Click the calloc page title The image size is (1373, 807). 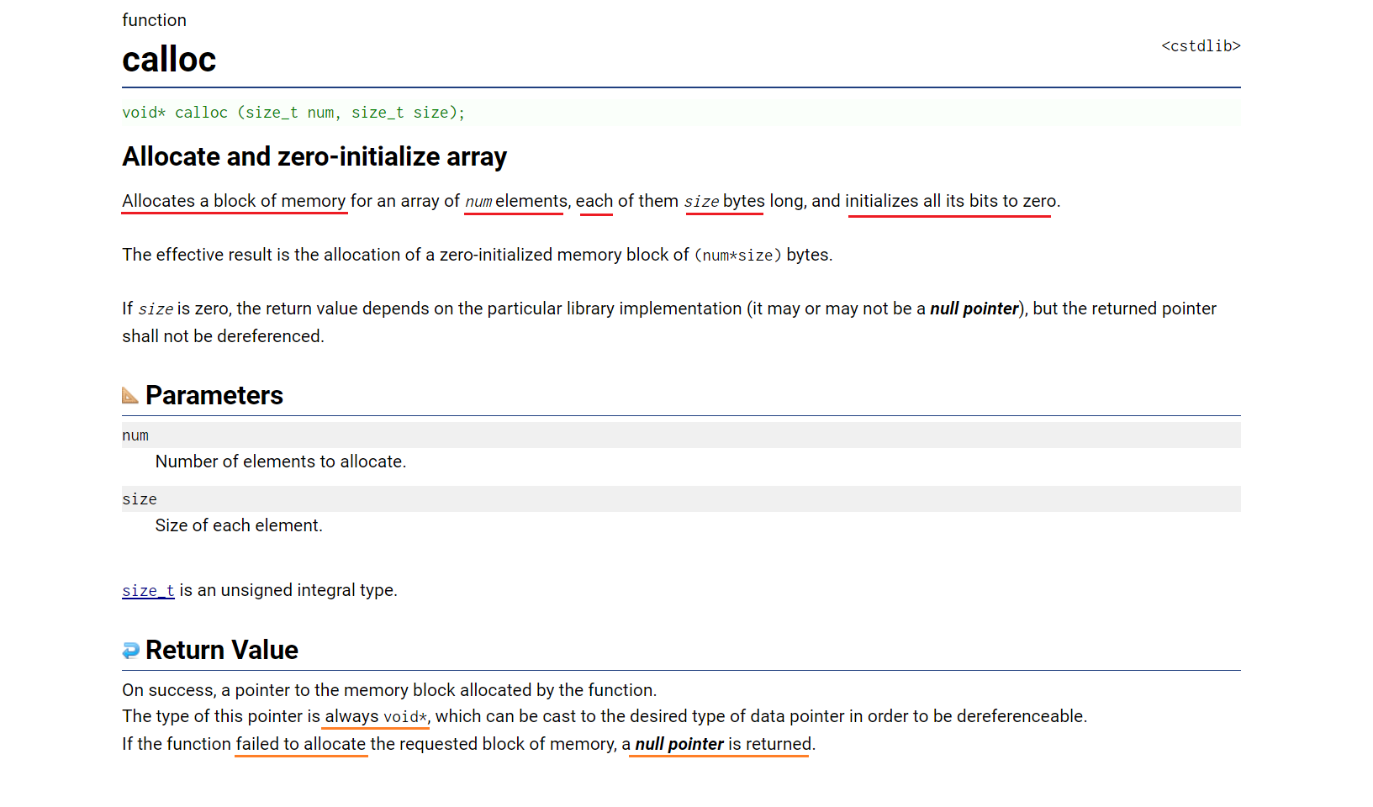pos(169,60)
